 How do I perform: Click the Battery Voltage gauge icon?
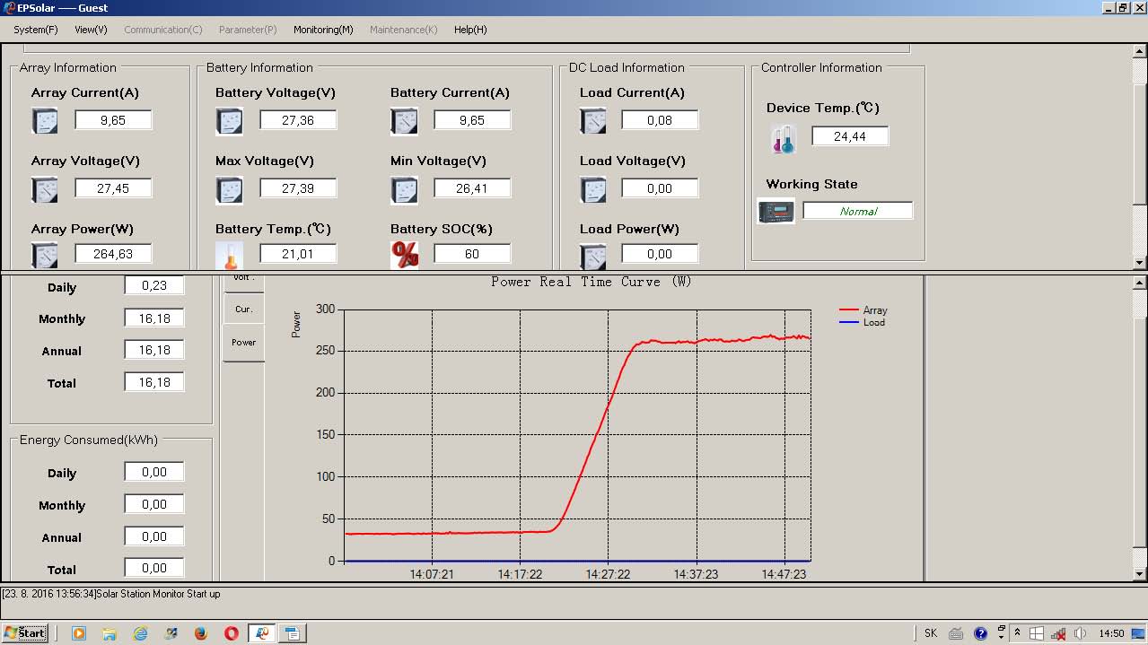[x=230, y=120]
